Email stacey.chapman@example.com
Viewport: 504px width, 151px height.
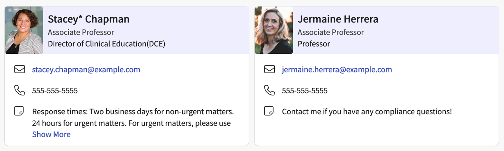coord(86,70)
